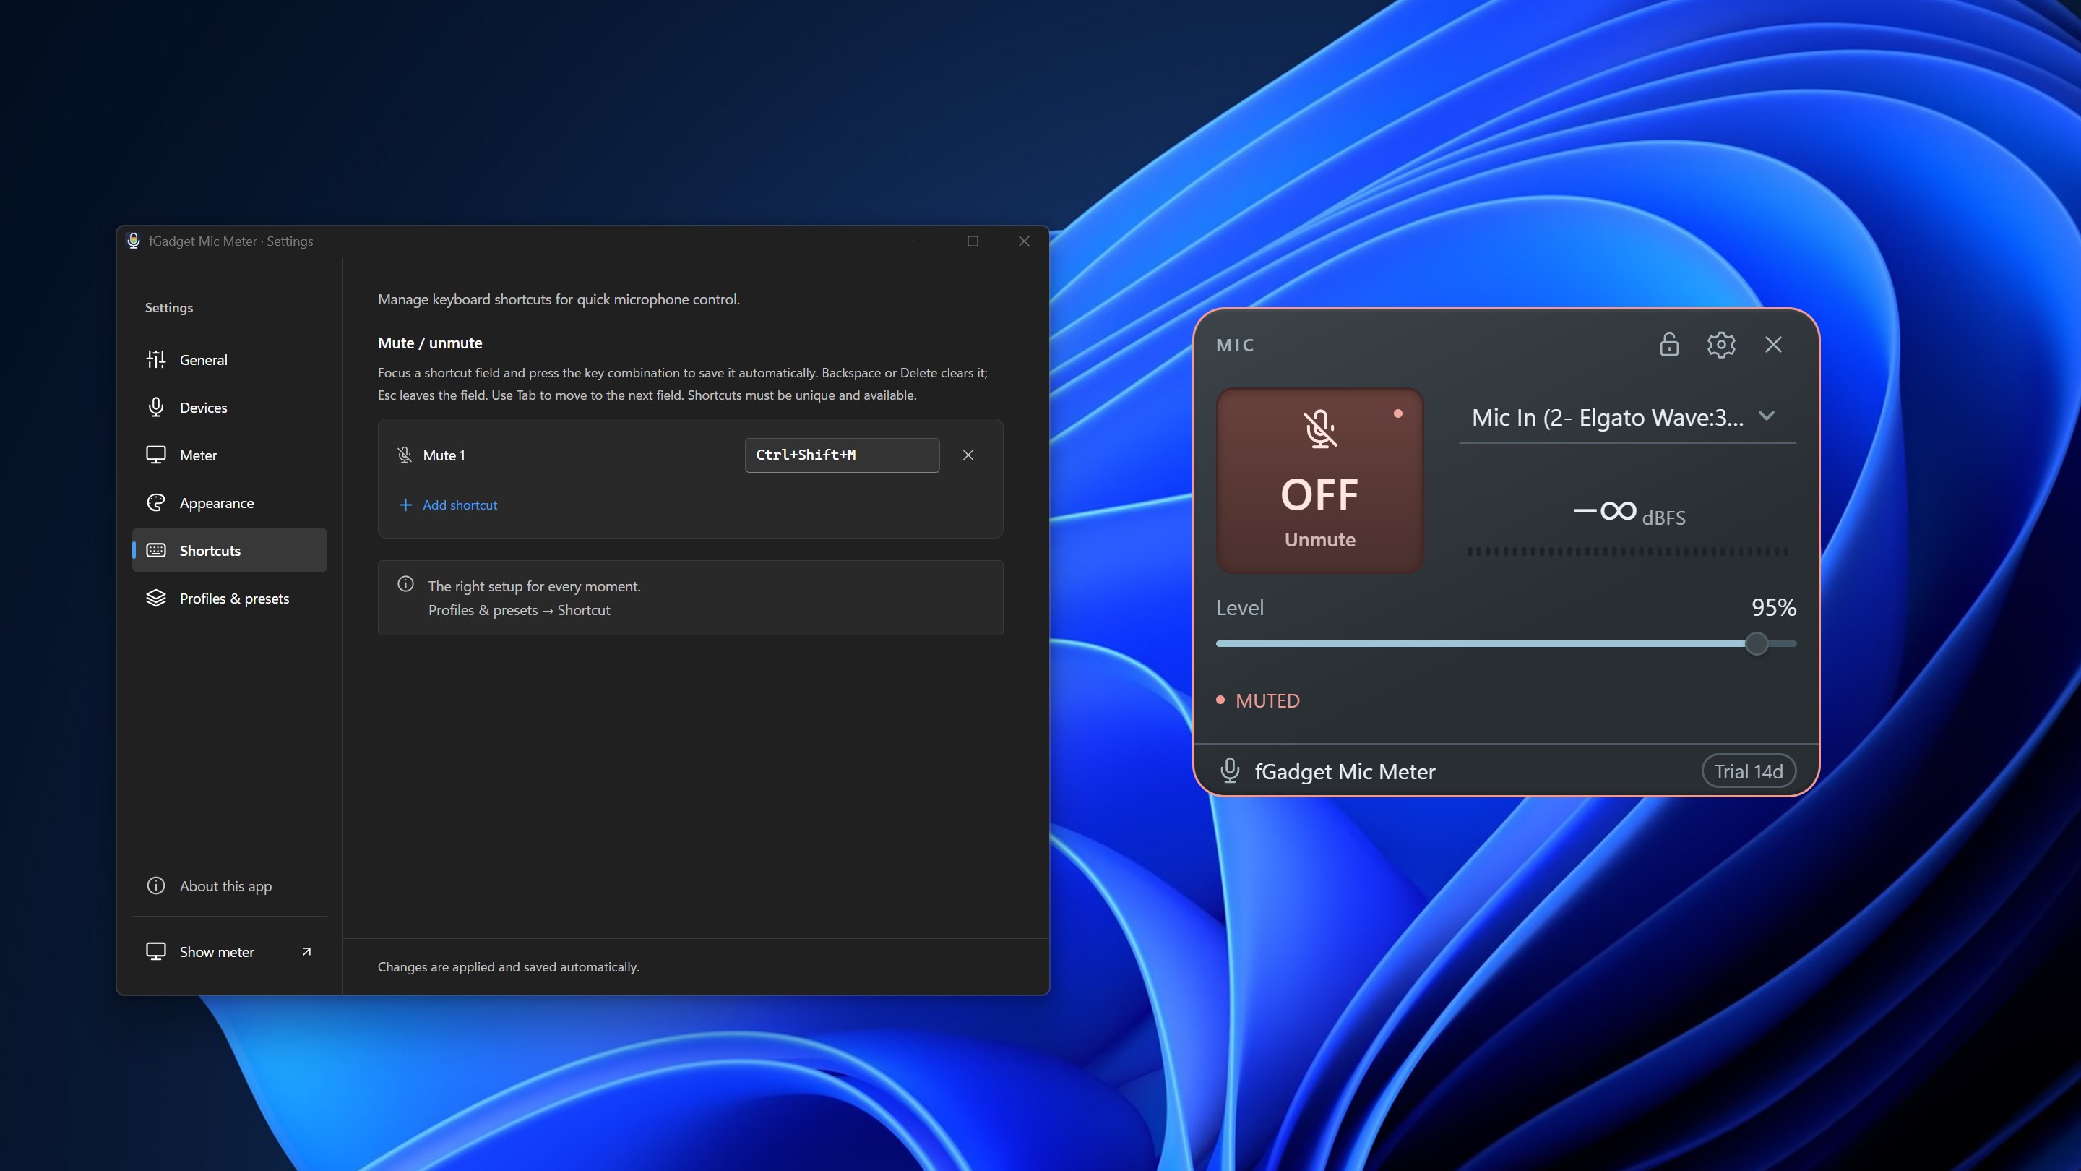The width and height of the screenshot is (2081, 1171).
Task: Click the MUTED status text
Action: tap(1267, 700)
